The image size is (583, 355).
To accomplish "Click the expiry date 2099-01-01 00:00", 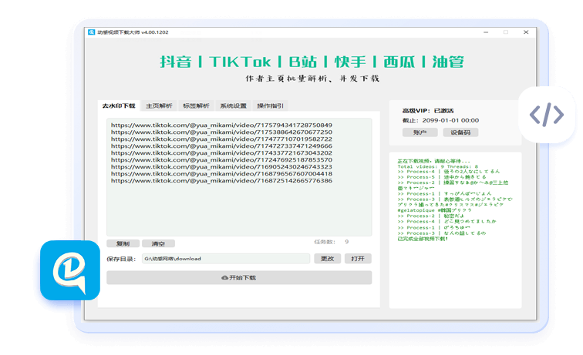I will pos(450,120).
